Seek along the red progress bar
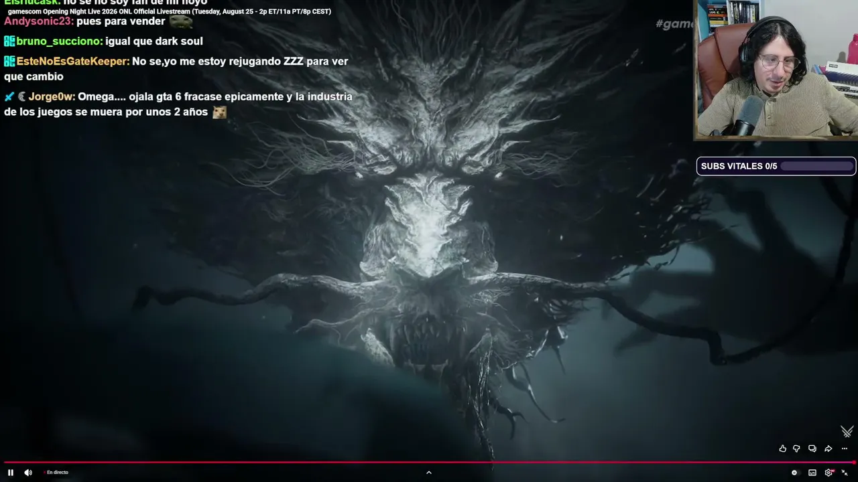This screenshot has height=482, width=858. (429, 463)
